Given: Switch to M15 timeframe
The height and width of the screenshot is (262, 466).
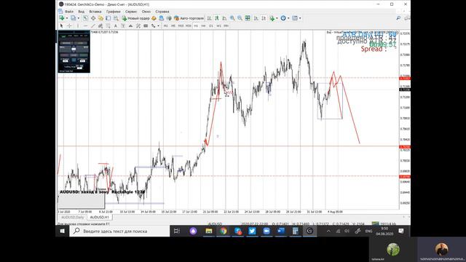Looking at the screenshot, I should pos(181,26).
